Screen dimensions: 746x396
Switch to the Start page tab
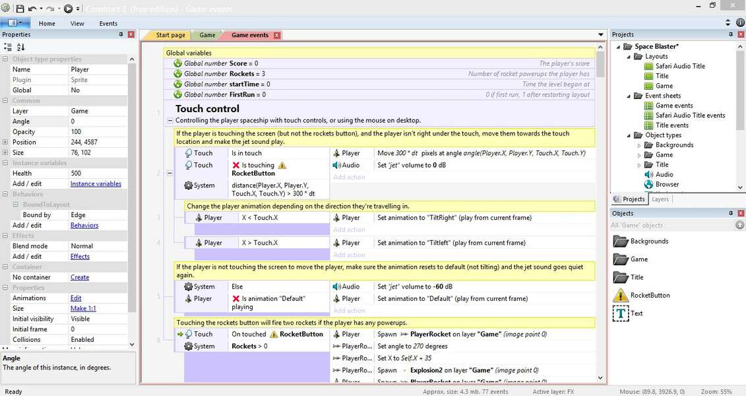coord(170,35)
